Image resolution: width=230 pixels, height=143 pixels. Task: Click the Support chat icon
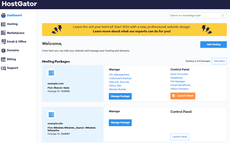(x=3, y=68)
